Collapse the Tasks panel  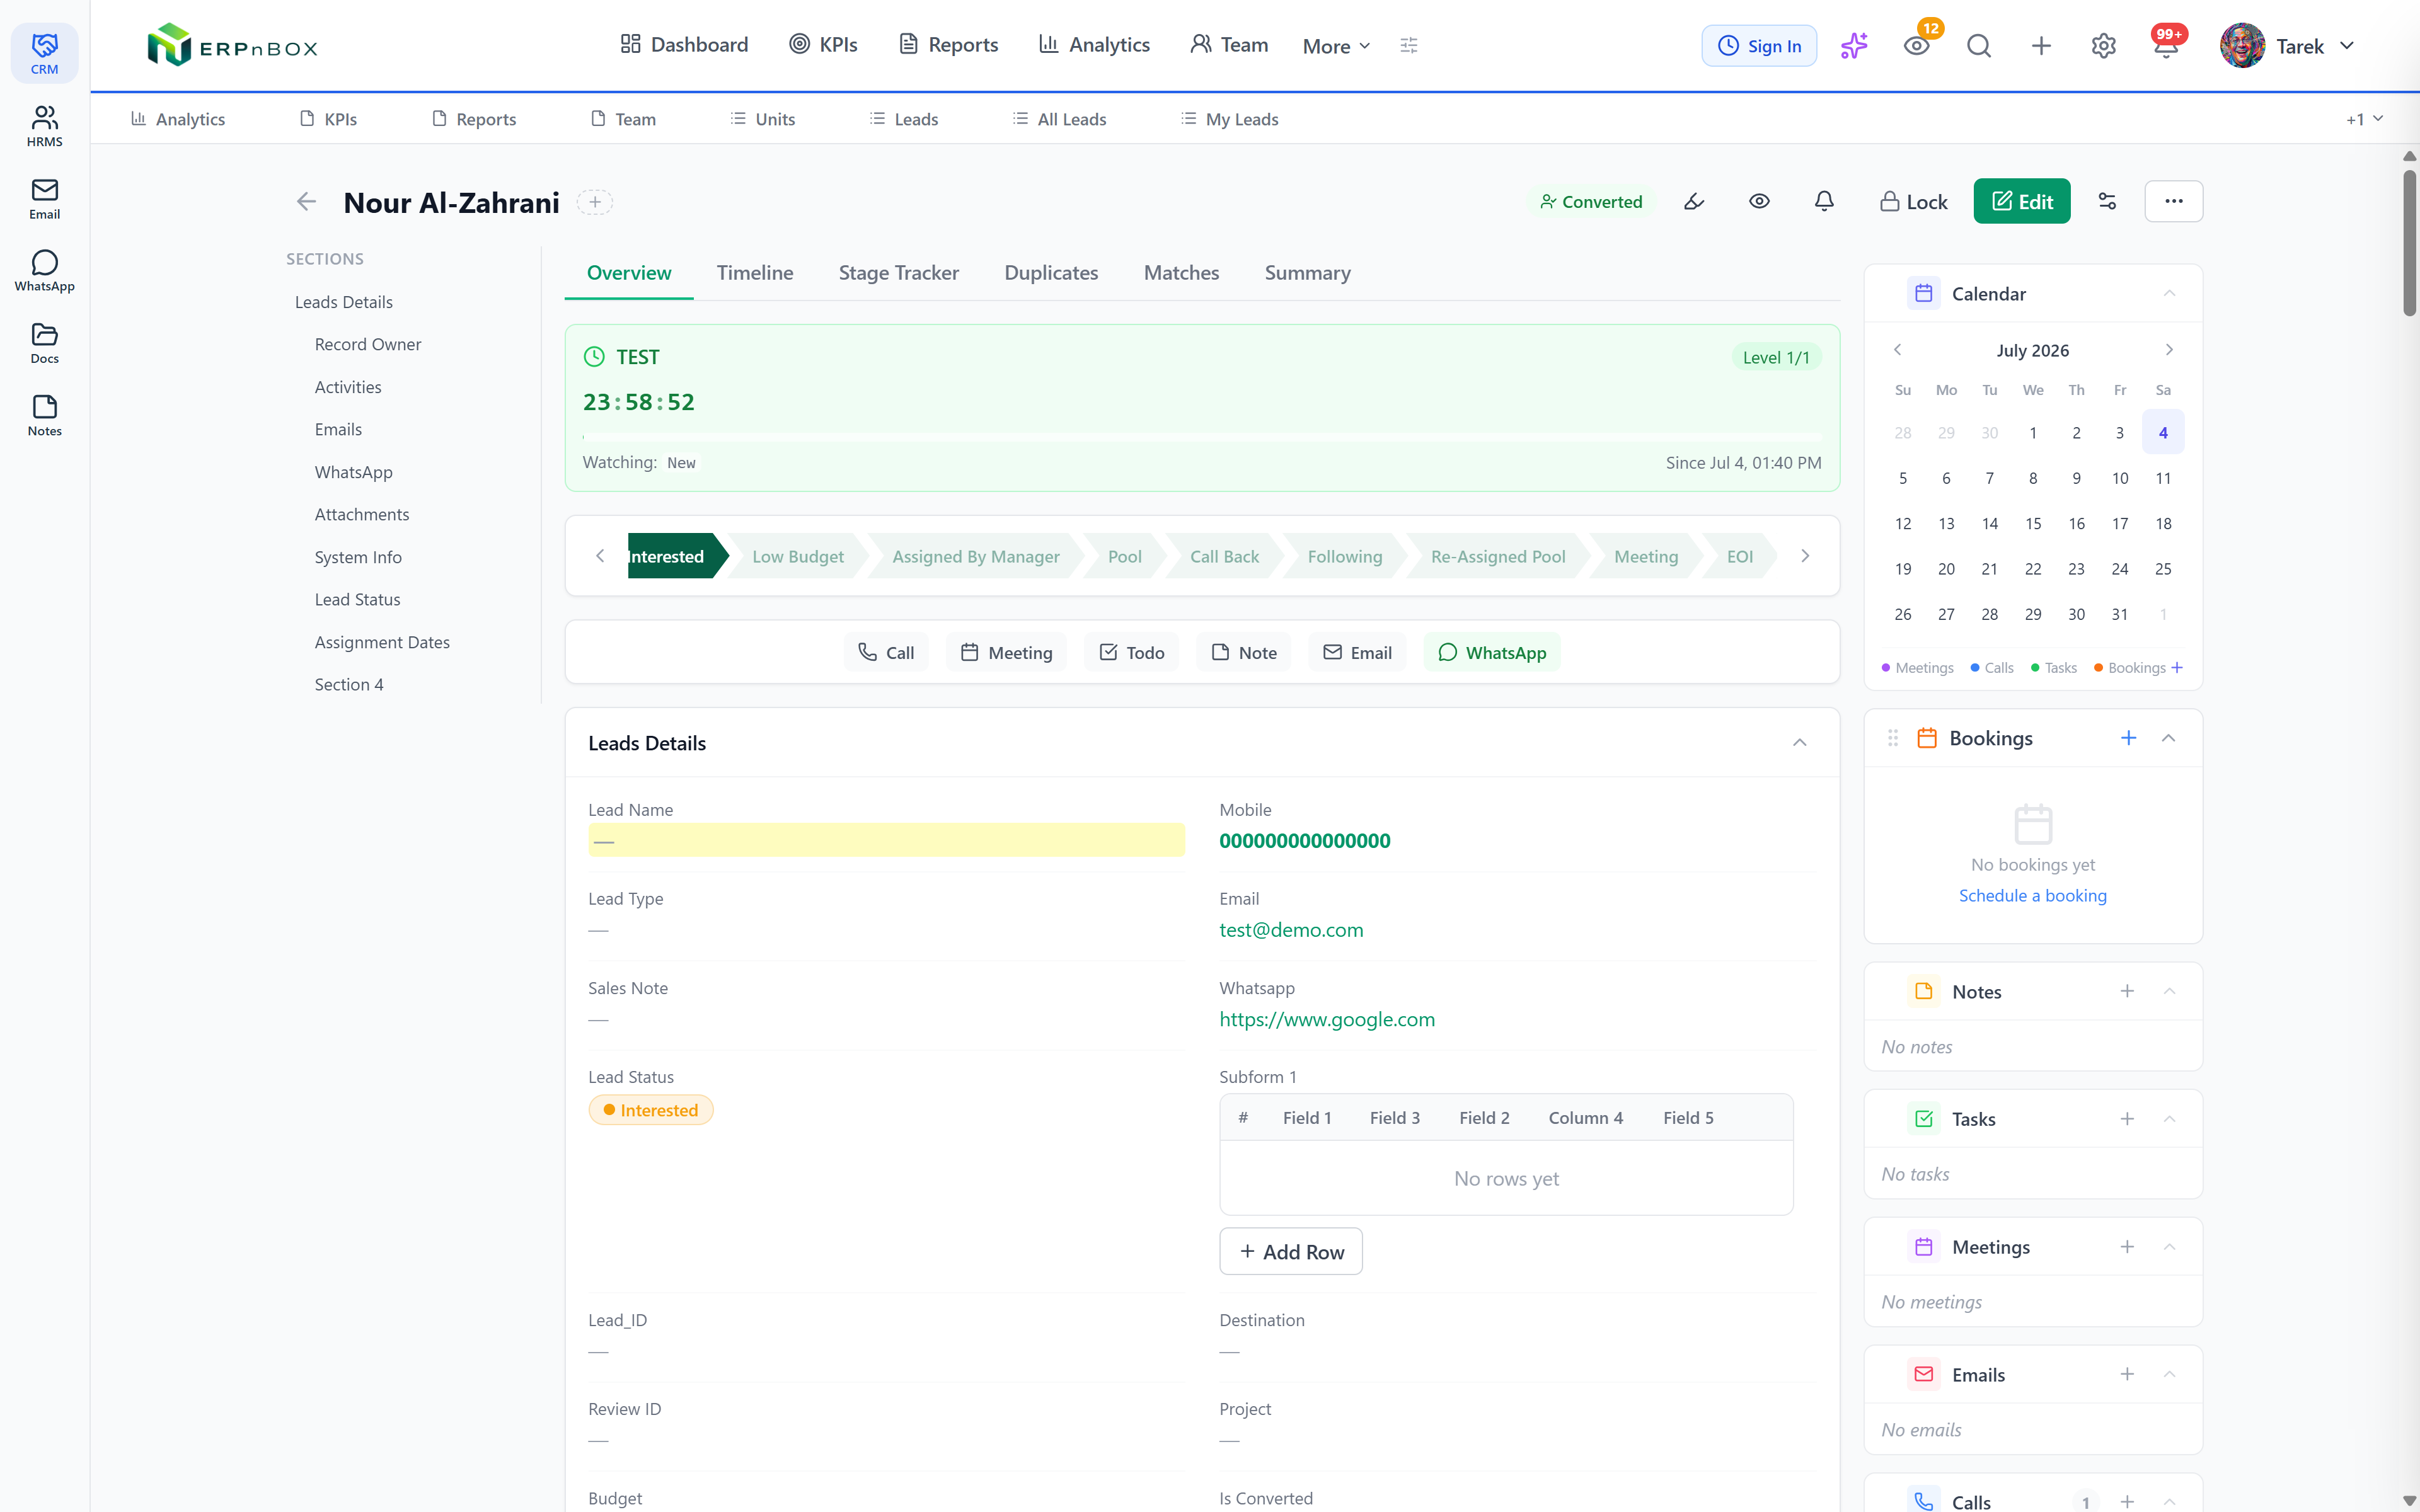[x=2169, y=1119]
